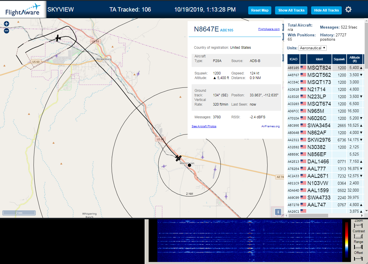Click the US flag in the SWA3454 row

(303, 126)
